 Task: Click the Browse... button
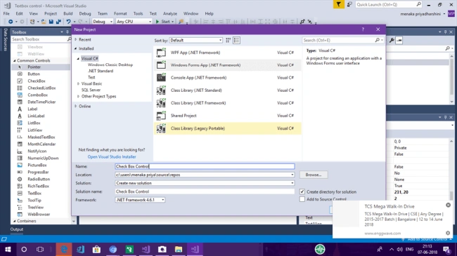(x=314, y=175)
